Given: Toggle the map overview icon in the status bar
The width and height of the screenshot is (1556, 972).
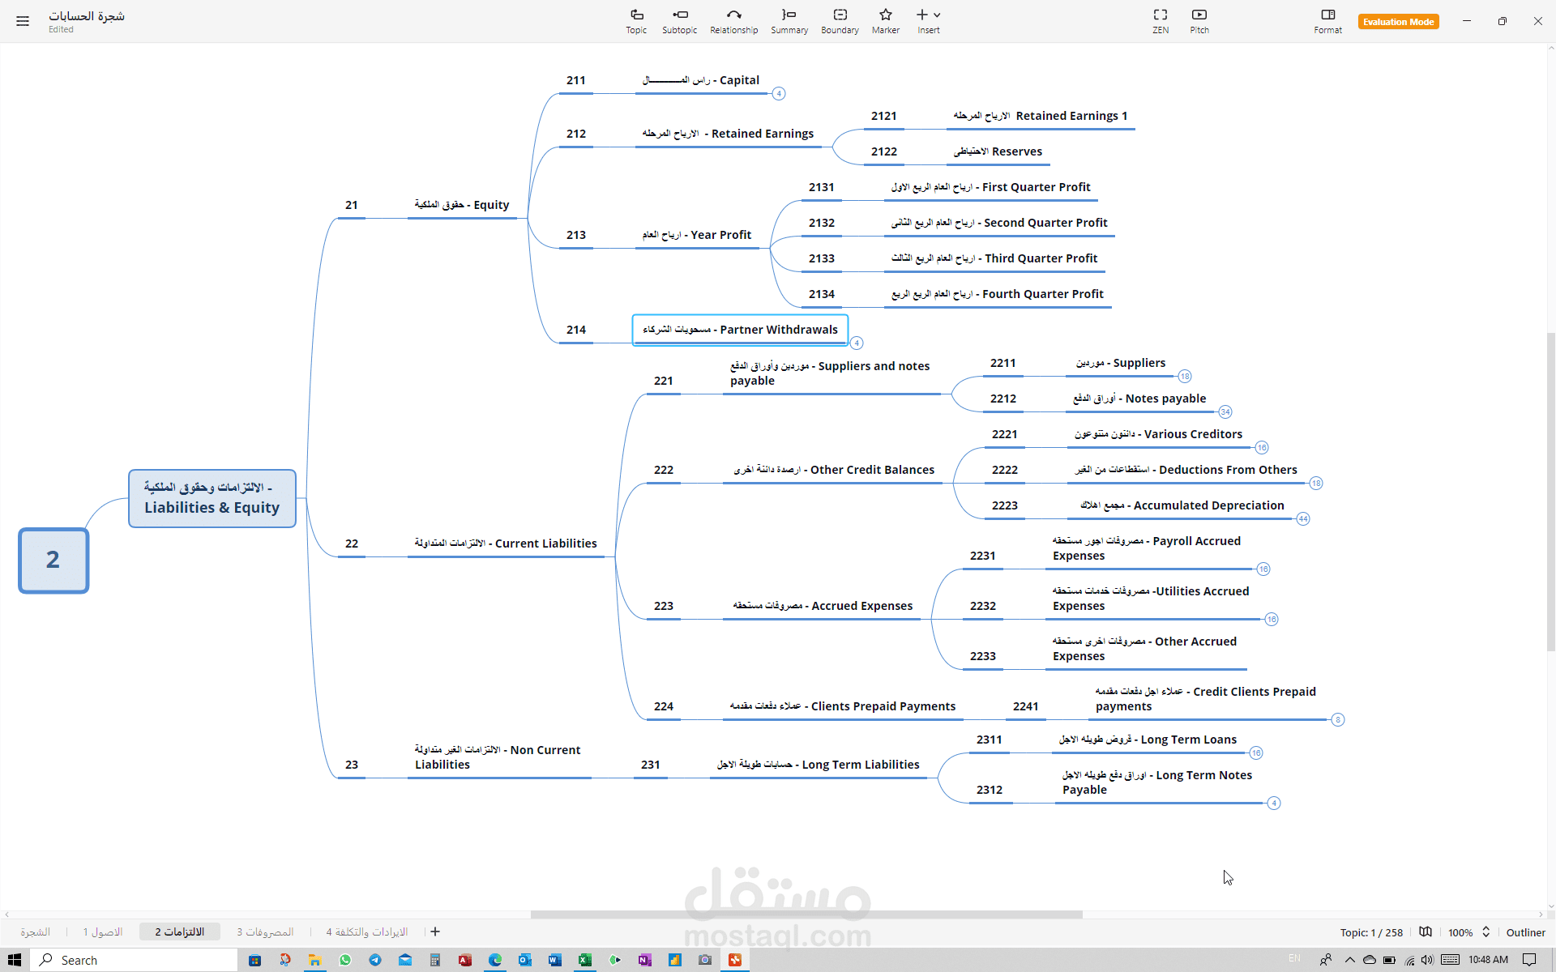Looking at the screenshot, I should [x=1426, y=932].
